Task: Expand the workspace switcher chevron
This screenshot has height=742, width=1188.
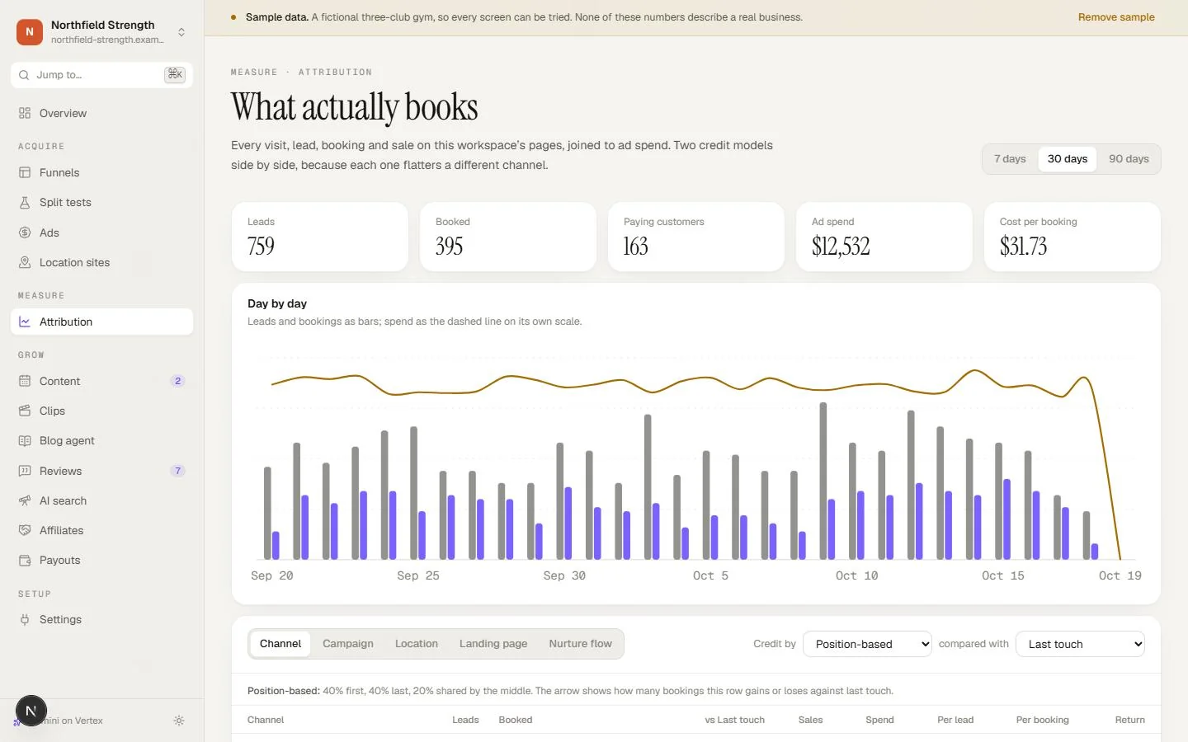Action: 181,32
